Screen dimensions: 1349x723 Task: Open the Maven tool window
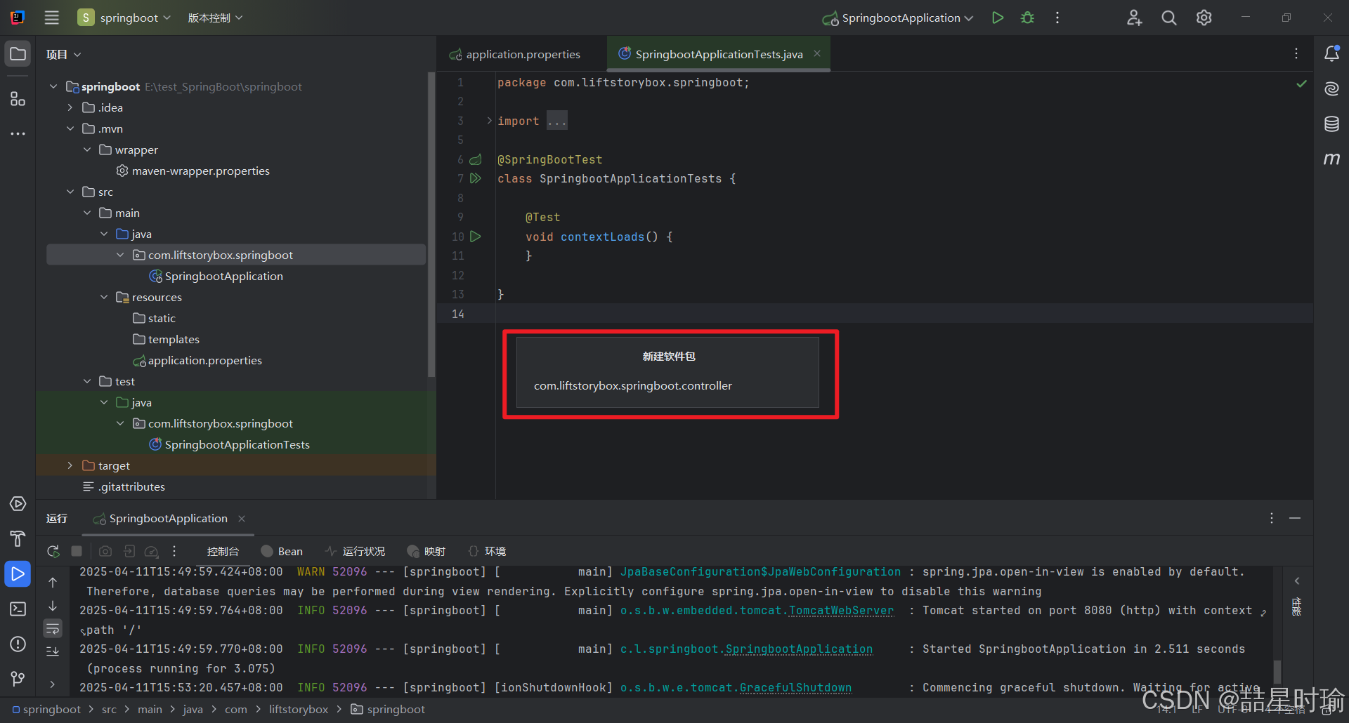[1331, 159]
